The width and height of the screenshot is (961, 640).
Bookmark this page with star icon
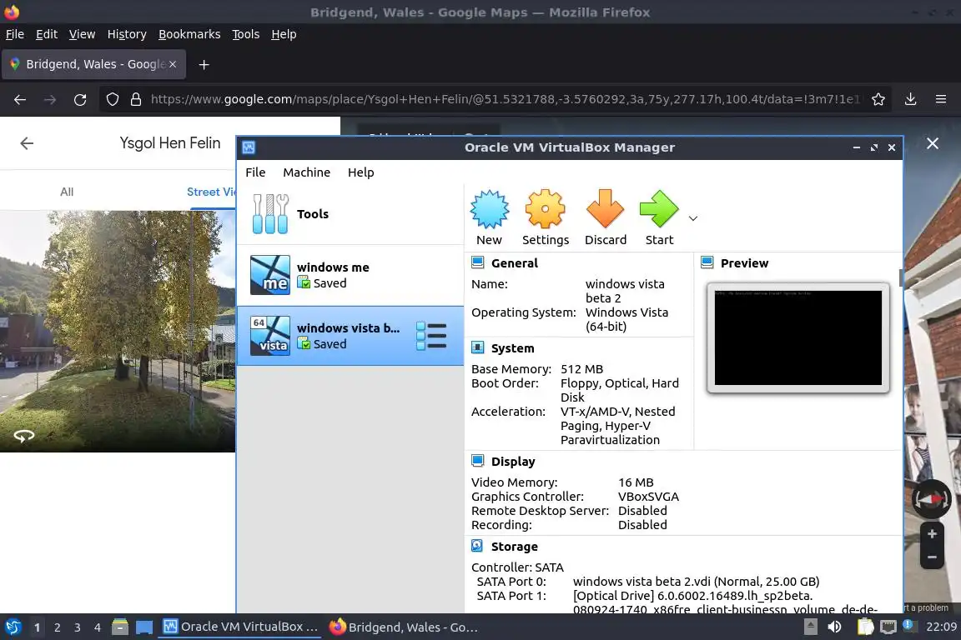[878, 99]
